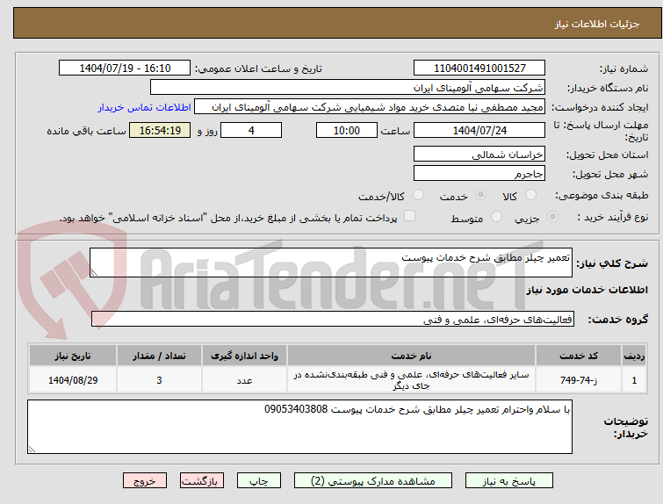This screenshot has width=663, height=504.
Task: Click the شهر محل تحویل field جاجرم
Action: pos(479,173)
